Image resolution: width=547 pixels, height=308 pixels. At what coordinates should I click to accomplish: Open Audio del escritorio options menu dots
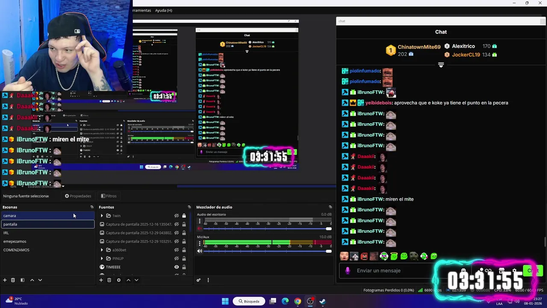(200, 221)
